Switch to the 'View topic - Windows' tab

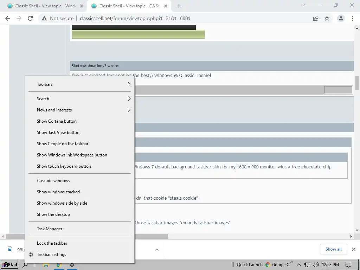[45, 6]
